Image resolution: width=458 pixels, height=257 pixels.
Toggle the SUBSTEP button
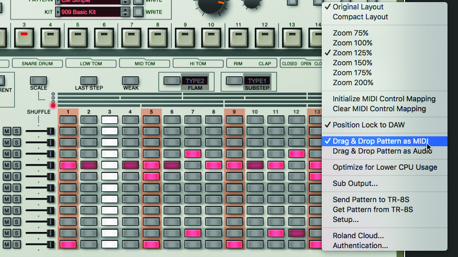point(234,80)
